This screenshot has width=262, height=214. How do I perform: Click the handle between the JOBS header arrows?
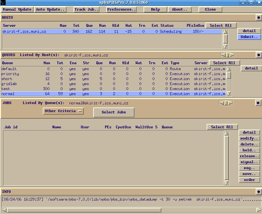[x=226, y=103]
